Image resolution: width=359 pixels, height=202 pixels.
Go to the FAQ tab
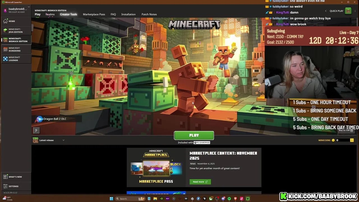[113, 14]
